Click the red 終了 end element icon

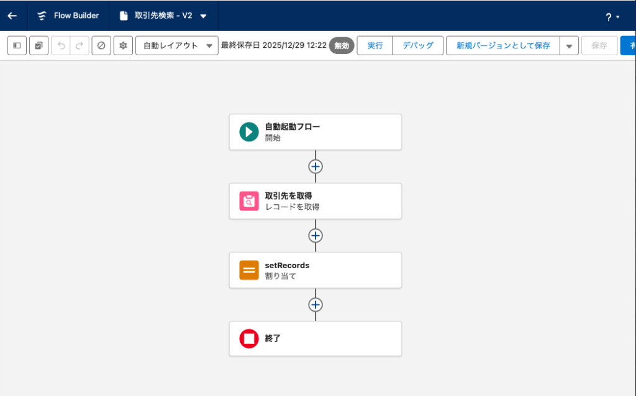click(x=249, y=339)
